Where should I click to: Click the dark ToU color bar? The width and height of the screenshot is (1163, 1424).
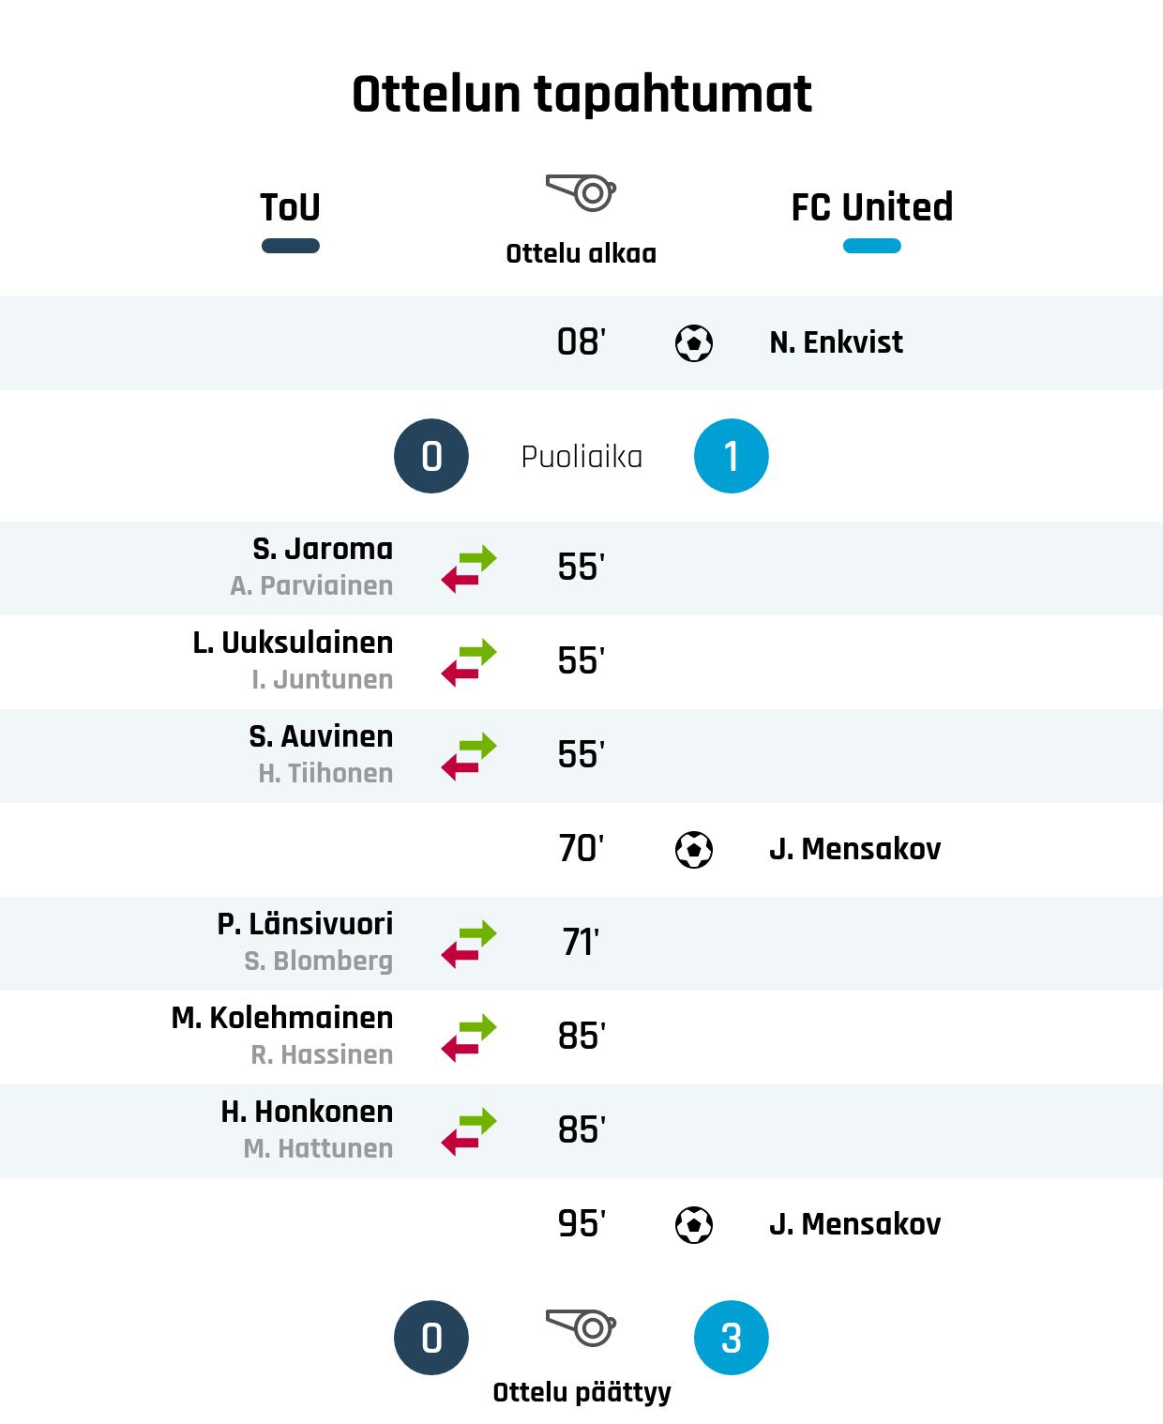click(290, 246)
